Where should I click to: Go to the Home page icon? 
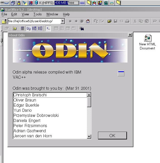coord(88,21)
